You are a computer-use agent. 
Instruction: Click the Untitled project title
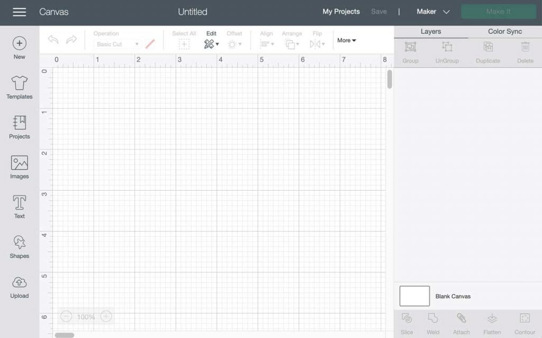(193, 12)
